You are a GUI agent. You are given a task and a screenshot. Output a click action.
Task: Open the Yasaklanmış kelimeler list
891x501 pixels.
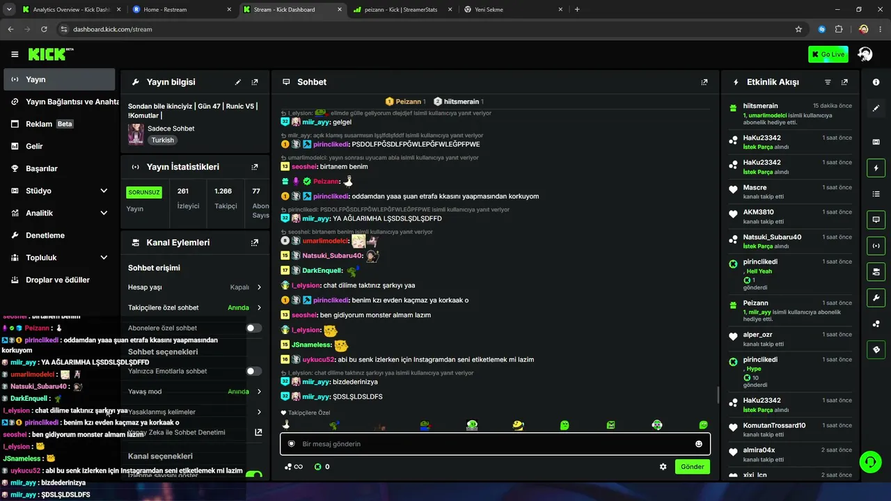[x=195, y=412]
